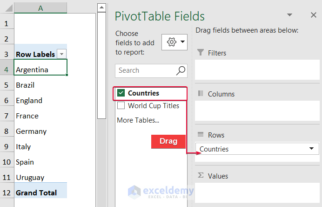The width and height of the screenshot is (322, 207).
Task: Type in the field Search box
Action: (x=144, y=70)
